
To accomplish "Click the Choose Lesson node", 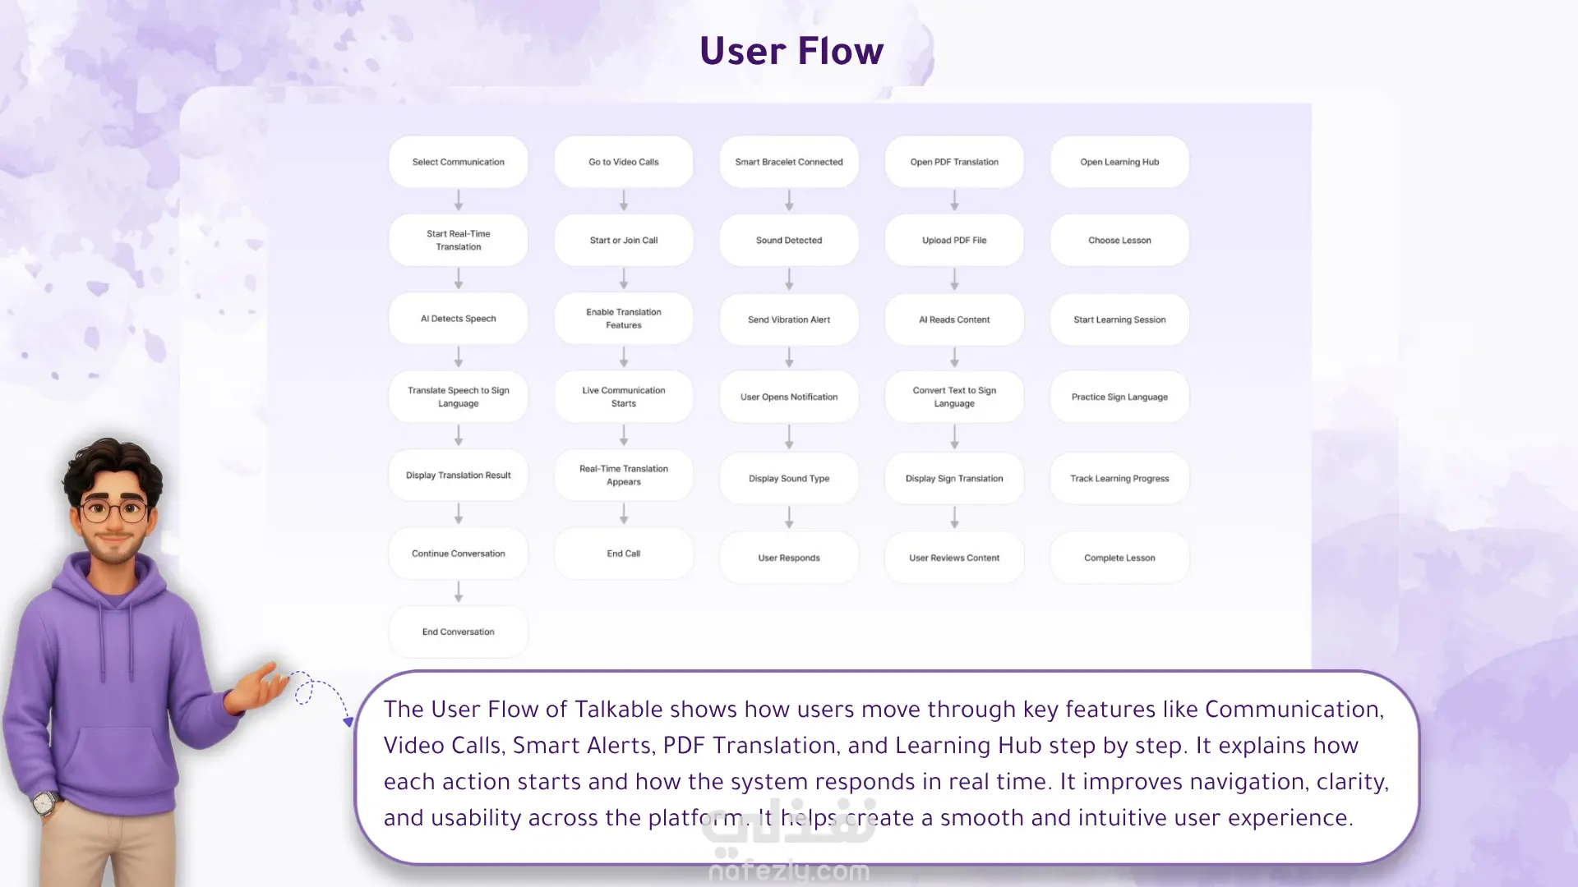I will pos(1119,240).
